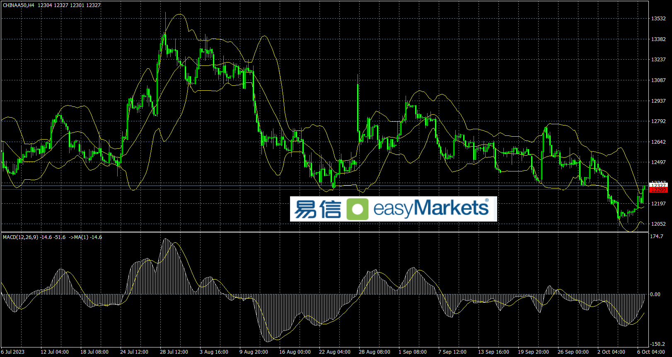The image size is (672, 357).
Task: Click the 13087 price axis label
Action: click(x=658, y=80)
